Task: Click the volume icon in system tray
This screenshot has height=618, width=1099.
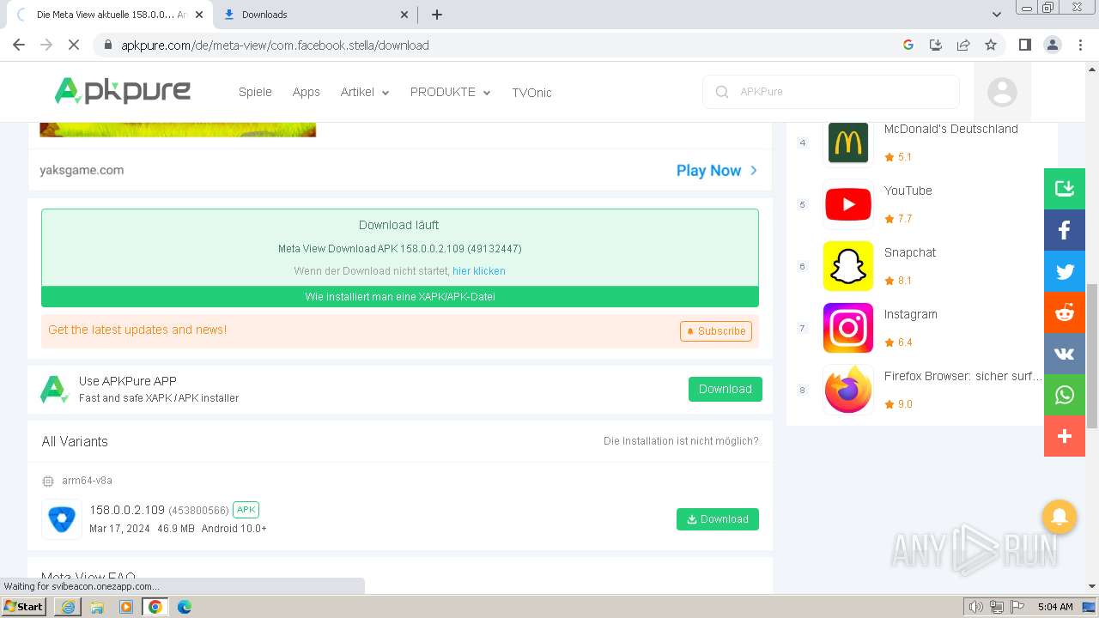Action: [975, 607]
